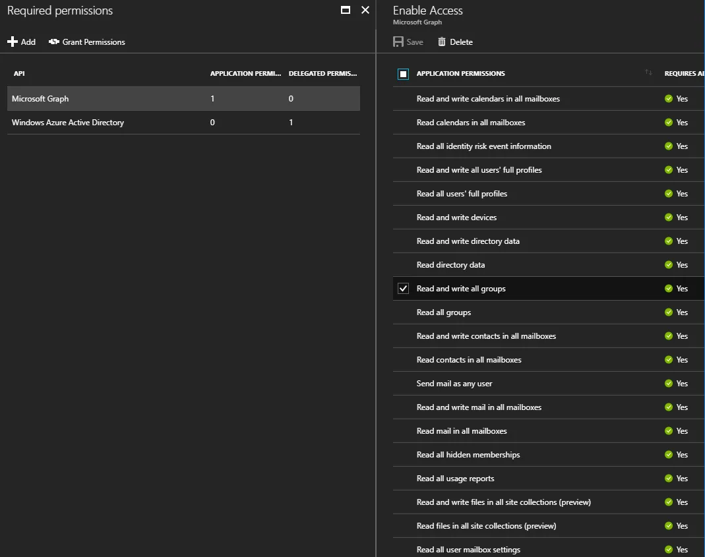Click green check icon for Read all usage reports
The width and height of the screenshot is (705, 557).
coord(669,479)
